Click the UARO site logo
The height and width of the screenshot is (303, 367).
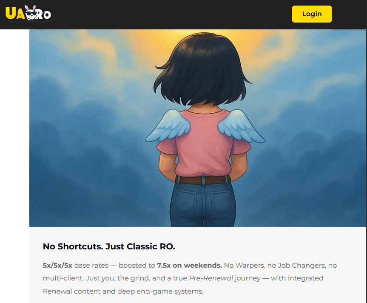pyautogui.click(x=28, y=13)
